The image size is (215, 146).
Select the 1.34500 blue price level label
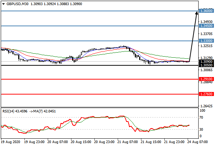206,26
